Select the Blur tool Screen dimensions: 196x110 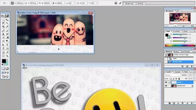(x=3, y=41)
